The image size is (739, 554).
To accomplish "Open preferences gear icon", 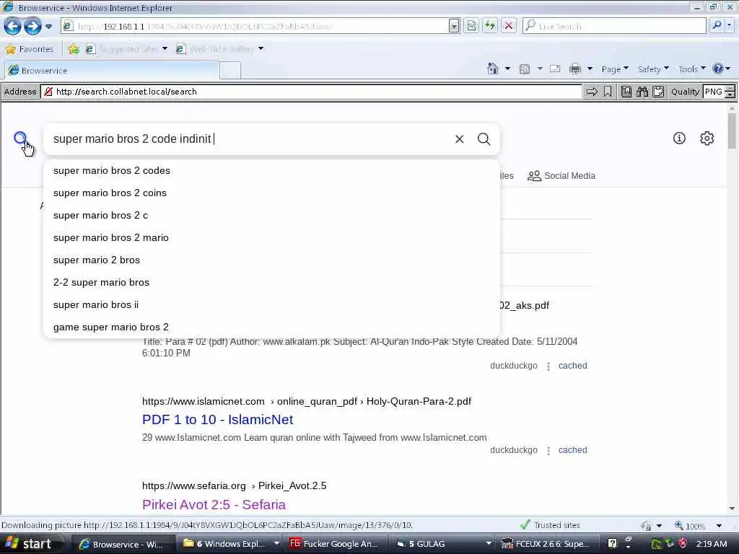I will coord(707,138).
